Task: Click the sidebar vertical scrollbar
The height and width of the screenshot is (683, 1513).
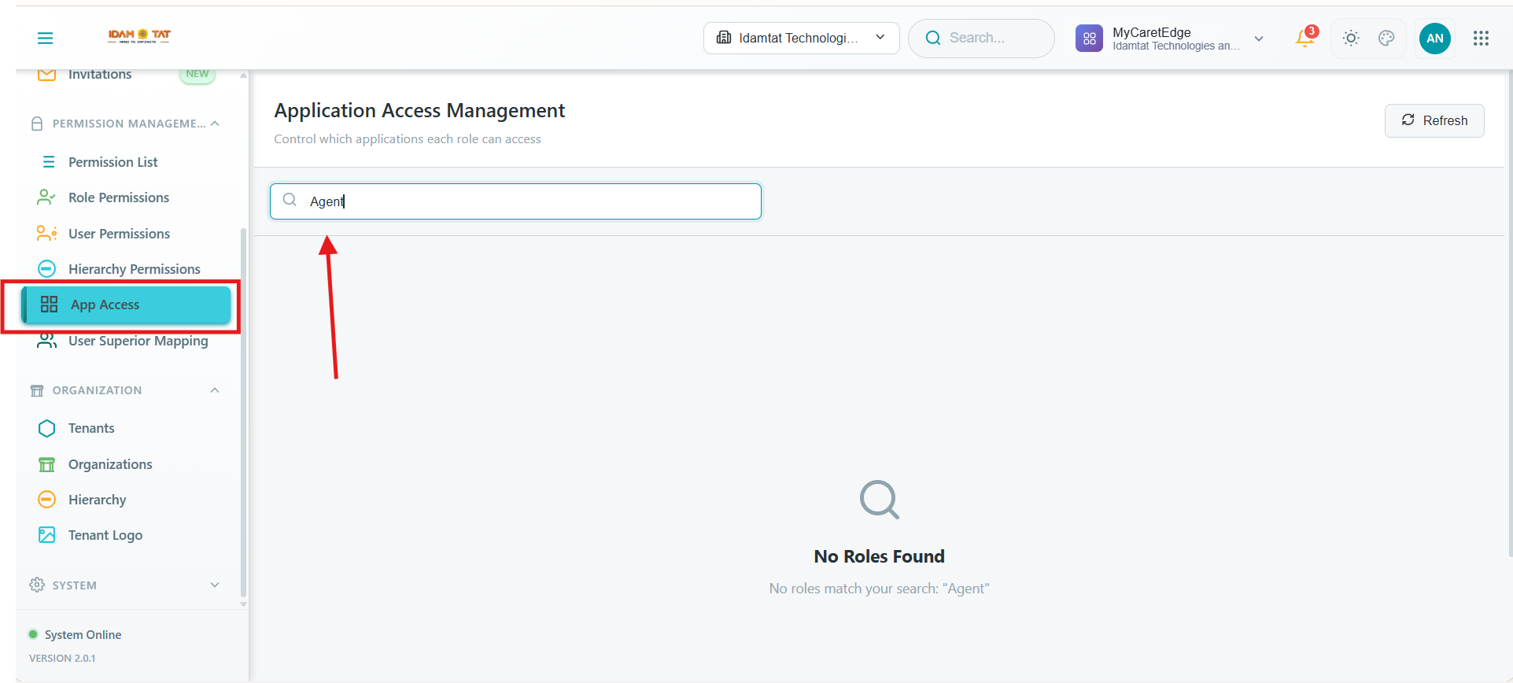Action: tap(243, 413)
